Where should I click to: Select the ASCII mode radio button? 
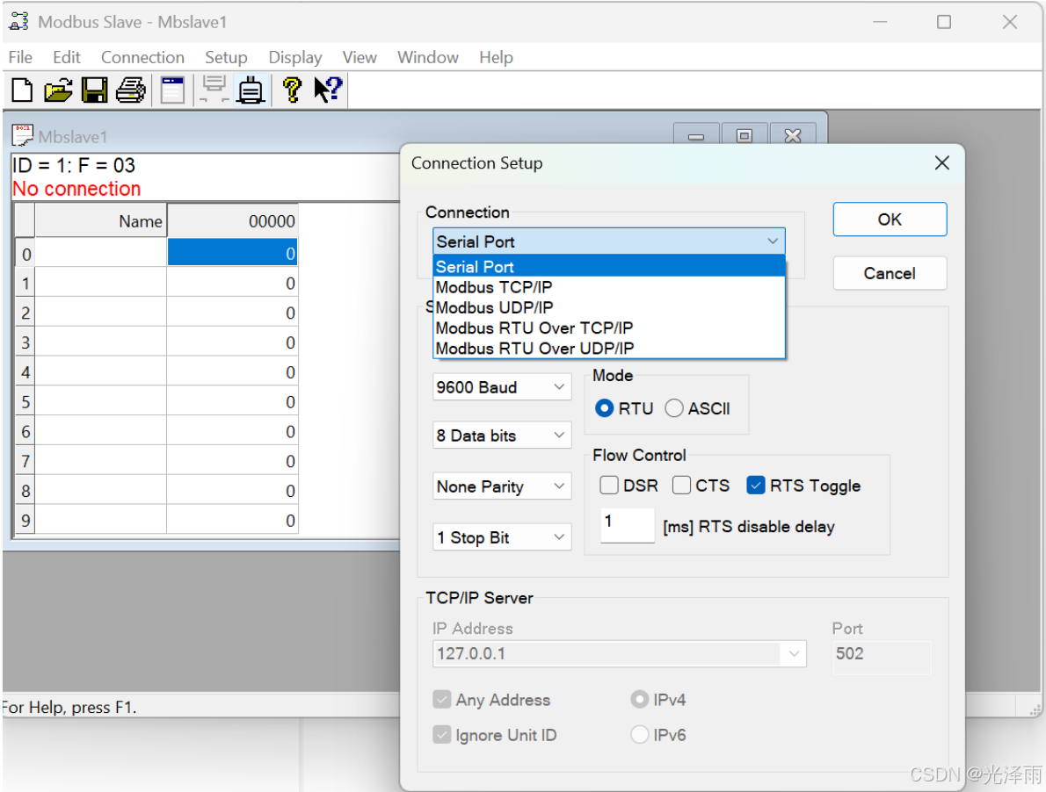coord(674,408)
